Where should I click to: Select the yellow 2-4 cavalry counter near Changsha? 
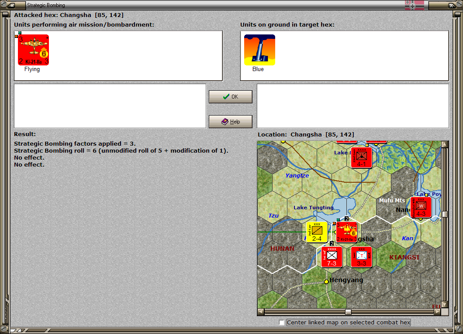(317, 232)
